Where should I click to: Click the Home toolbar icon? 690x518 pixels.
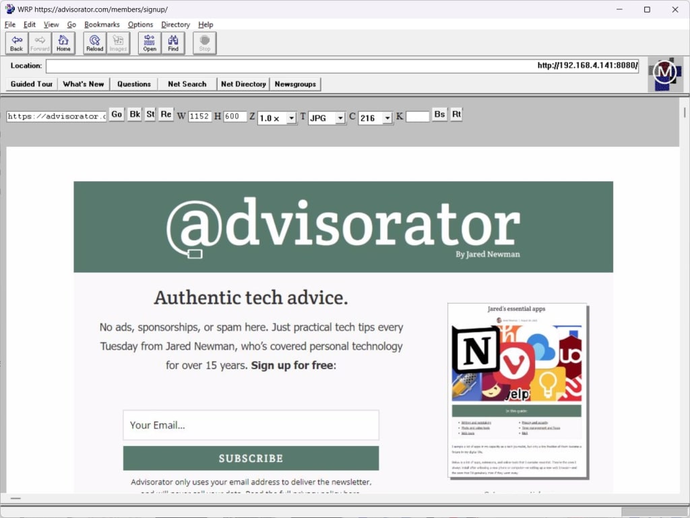tap(63, 42)
